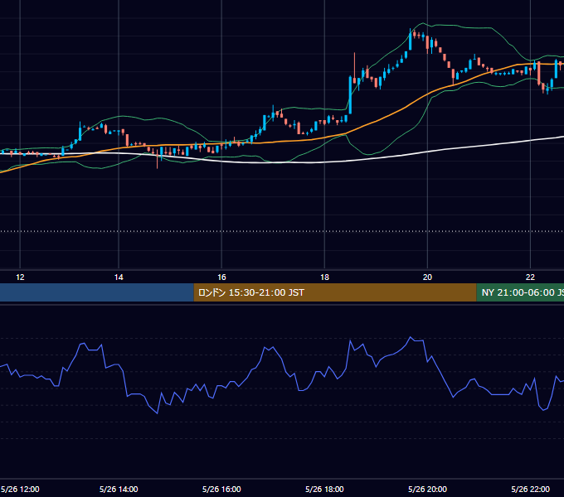Click the hour label 20 on time axis

tap(427, 277)
